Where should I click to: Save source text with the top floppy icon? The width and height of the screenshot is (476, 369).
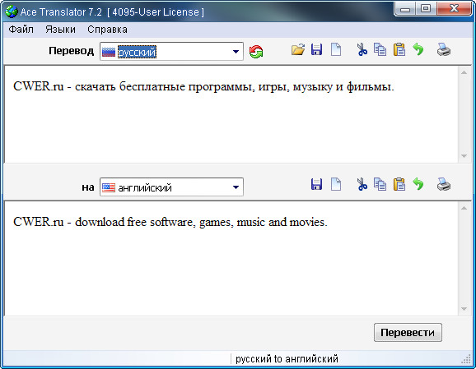[x=316, y=49]
